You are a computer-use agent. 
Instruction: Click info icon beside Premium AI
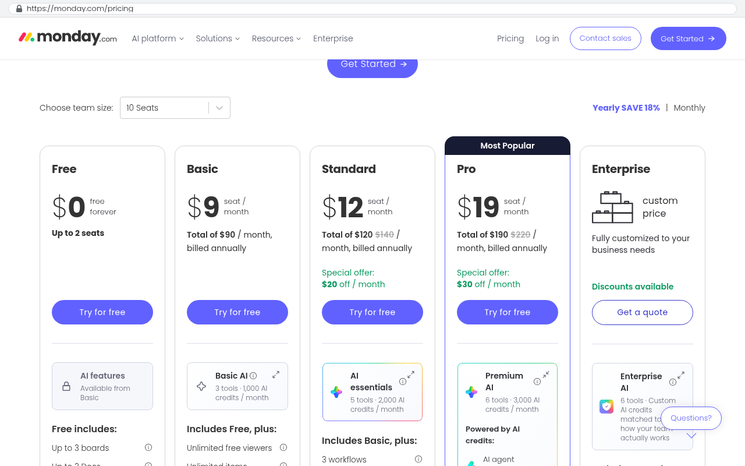pyautogui.click(x=537, y=382)
